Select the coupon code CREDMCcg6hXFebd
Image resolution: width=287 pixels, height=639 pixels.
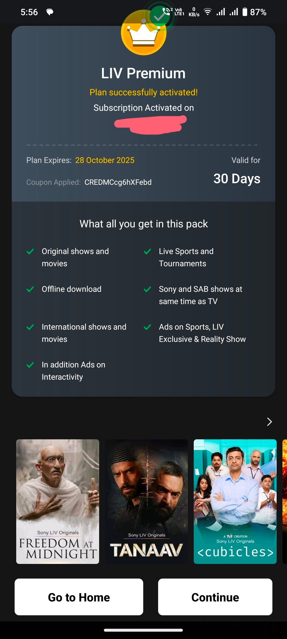pos(118,182)
